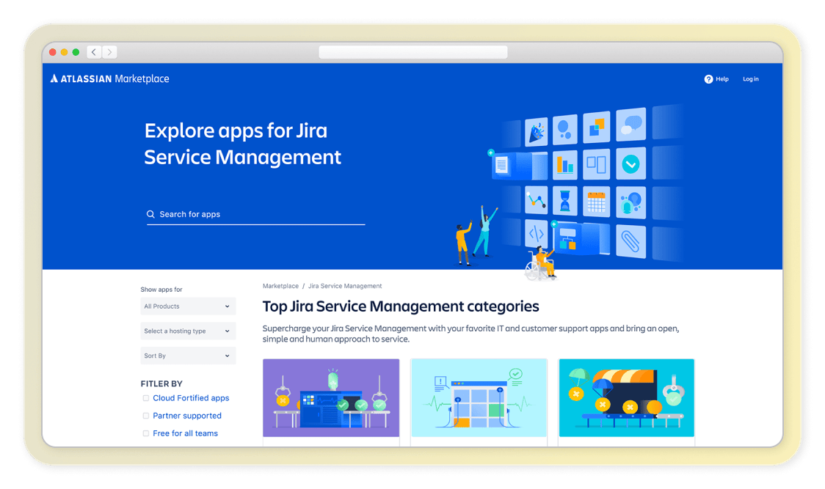Click the browser forward arrow button
This screenshot has width=825, height=489.
pyautogui.click(x=109, y=52)
